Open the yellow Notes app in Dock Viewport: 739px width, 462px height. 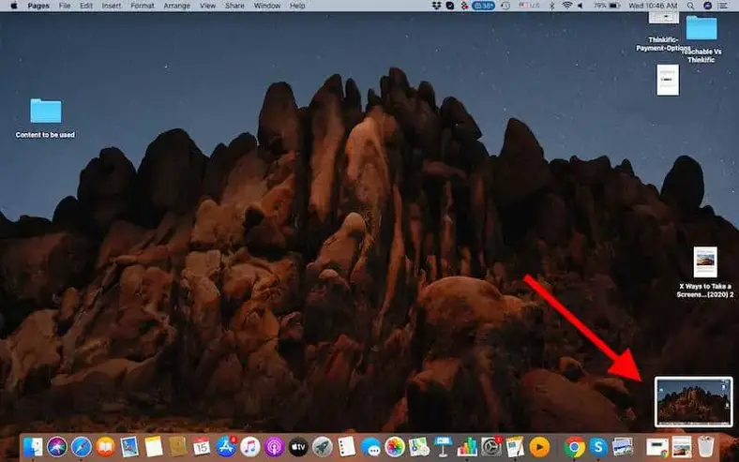[x=153, y=446]
